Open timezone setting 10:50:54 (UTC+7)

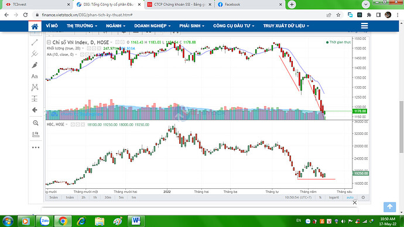point(298,197)
